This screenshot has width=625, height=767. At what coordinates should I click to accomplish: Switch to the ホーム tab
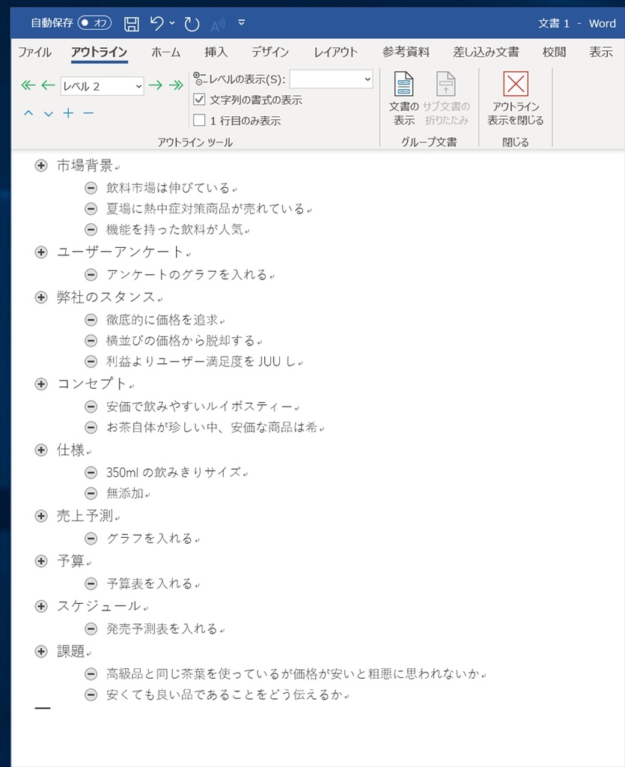point(165,52)
